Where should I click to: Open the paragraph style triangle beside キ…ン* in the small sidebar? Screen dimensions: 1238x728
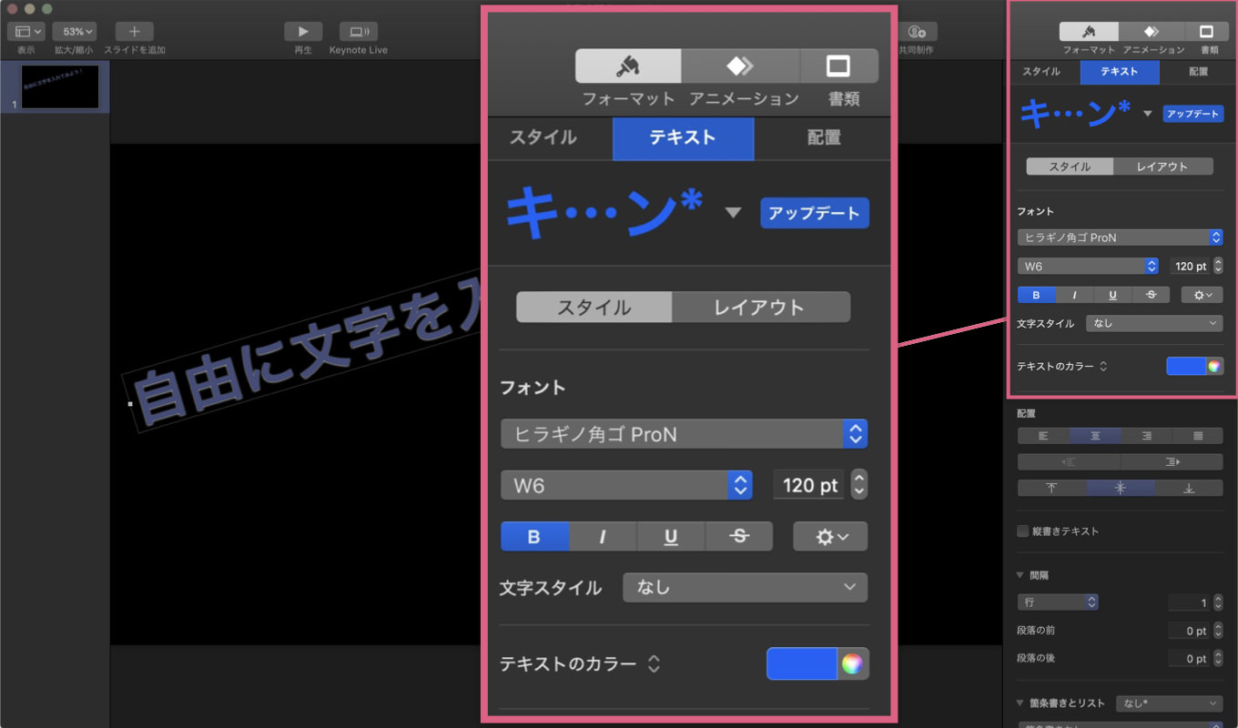click(1147, 114)
